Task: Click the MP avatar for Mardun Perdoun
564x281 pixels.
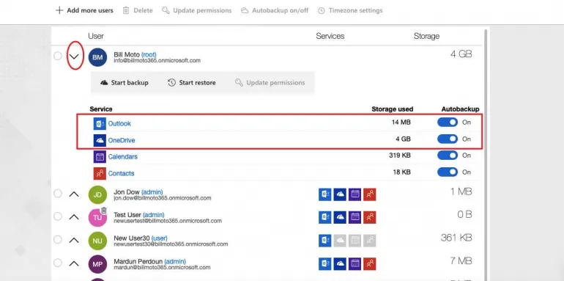Action: coord(97,264)
